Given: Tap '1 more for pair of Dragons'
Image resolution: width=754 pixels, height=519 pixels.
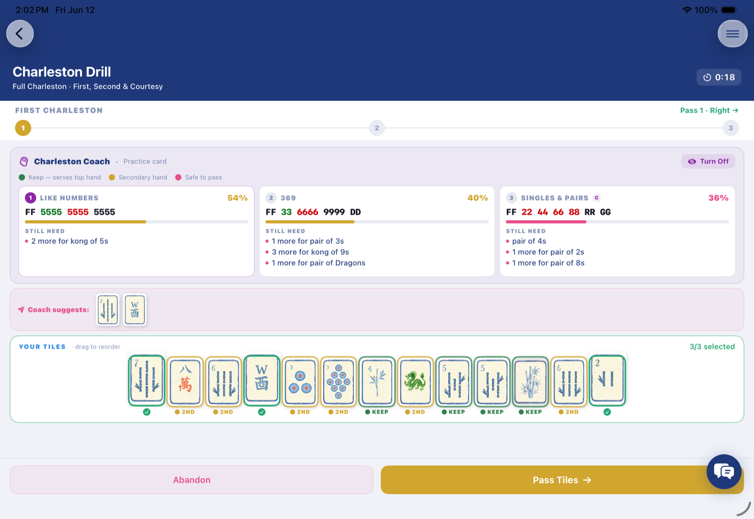Looking at the screenshot, I should tap(318, 263).
